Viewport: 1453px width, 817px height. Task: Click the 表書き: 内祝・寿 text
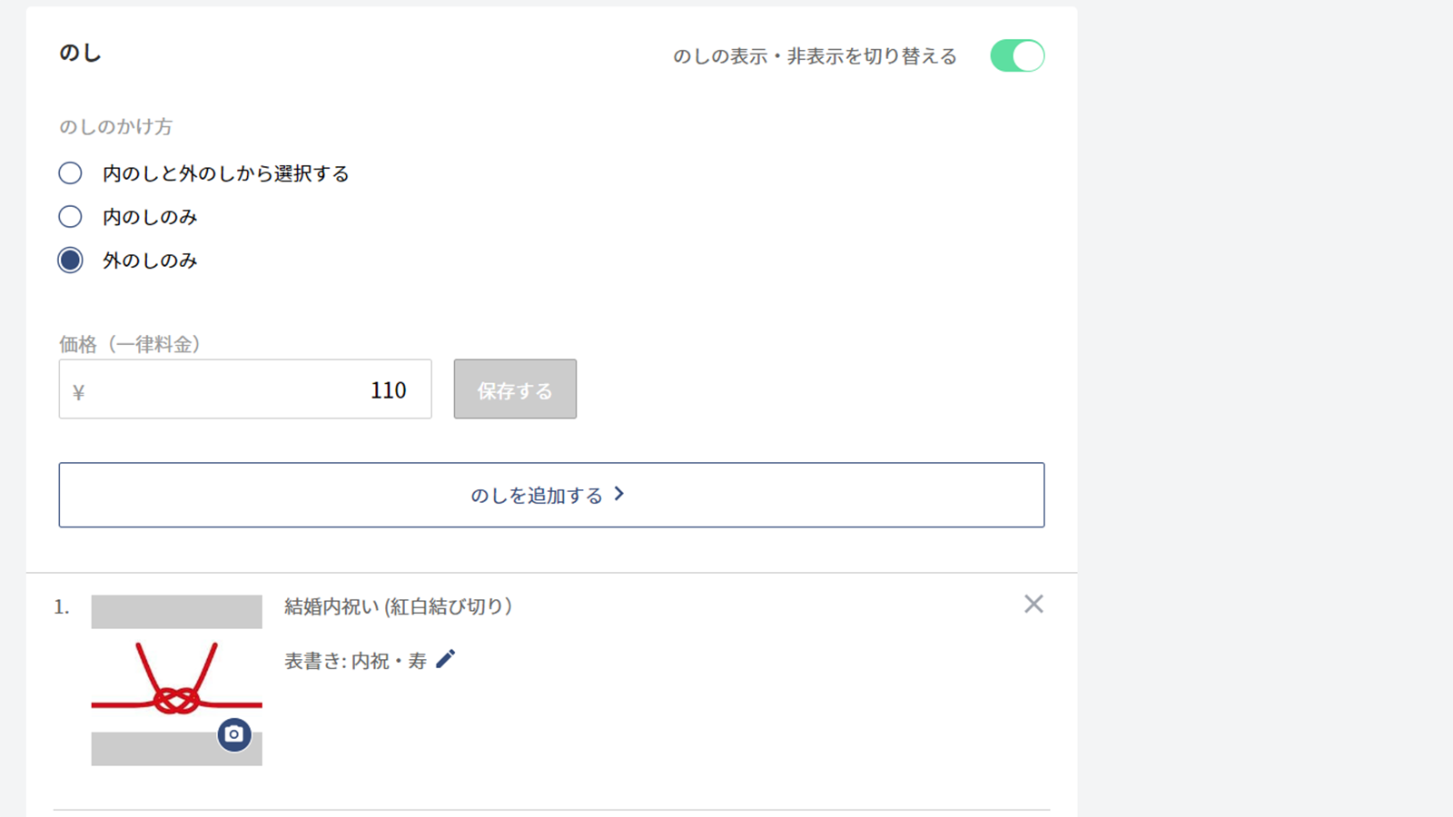click(355, 661)
